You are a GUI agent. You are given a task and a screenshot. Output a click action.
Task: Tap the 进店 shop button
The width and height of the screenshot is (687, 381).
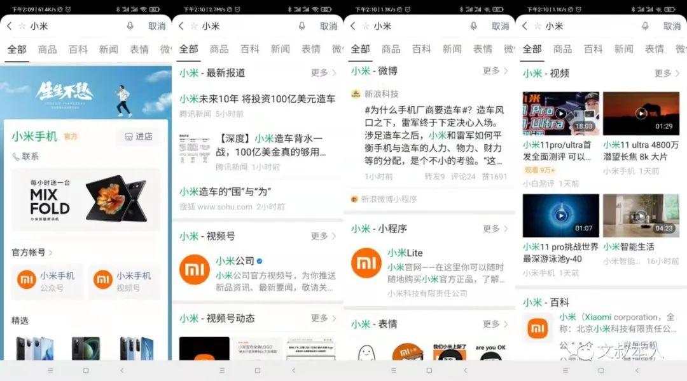[x=139, y=137]
